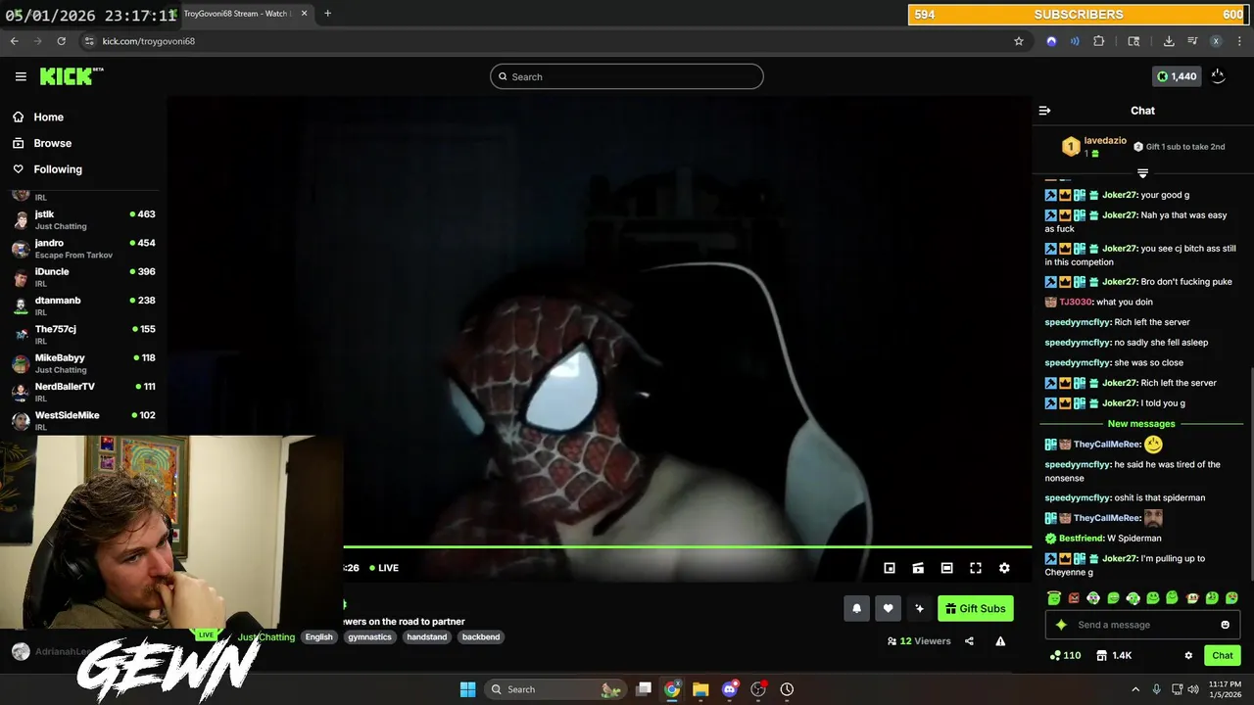
Task: Click the green Chat send button
Action: pyautogui.click(x=1223, y=655)
